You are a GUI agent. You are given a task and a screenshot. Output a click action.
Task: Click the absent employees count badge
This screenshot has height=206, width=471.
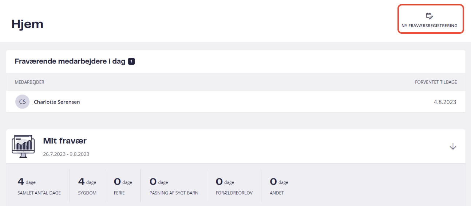131,61
